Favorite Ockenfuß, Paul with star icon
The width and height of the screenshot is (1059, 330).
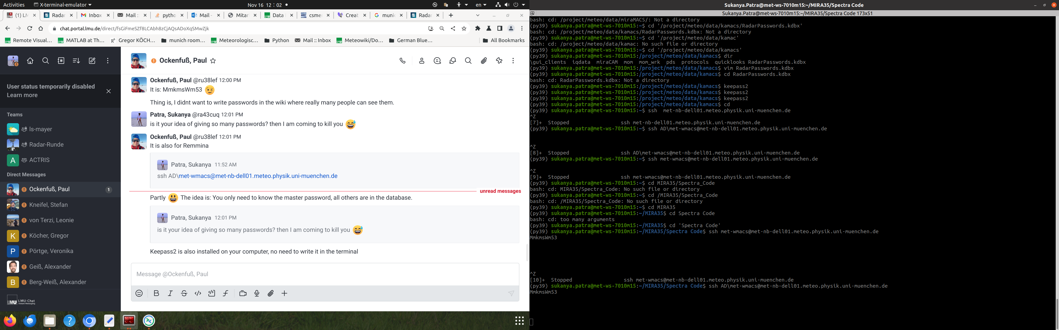point(213,61)
